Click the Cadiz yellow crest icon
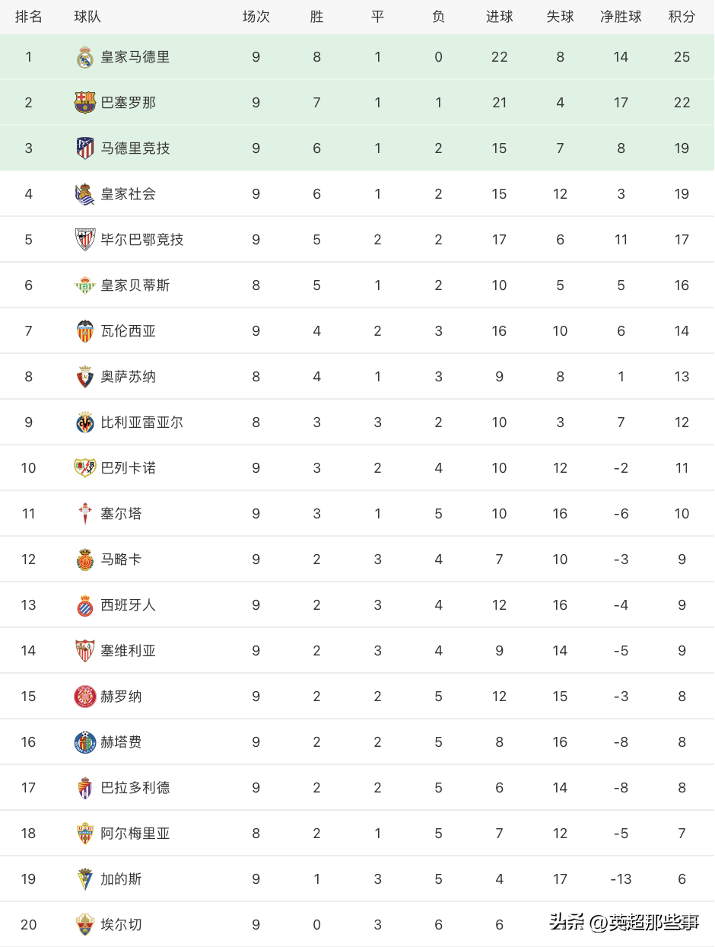The image size is (715, 947). (85, 879)
